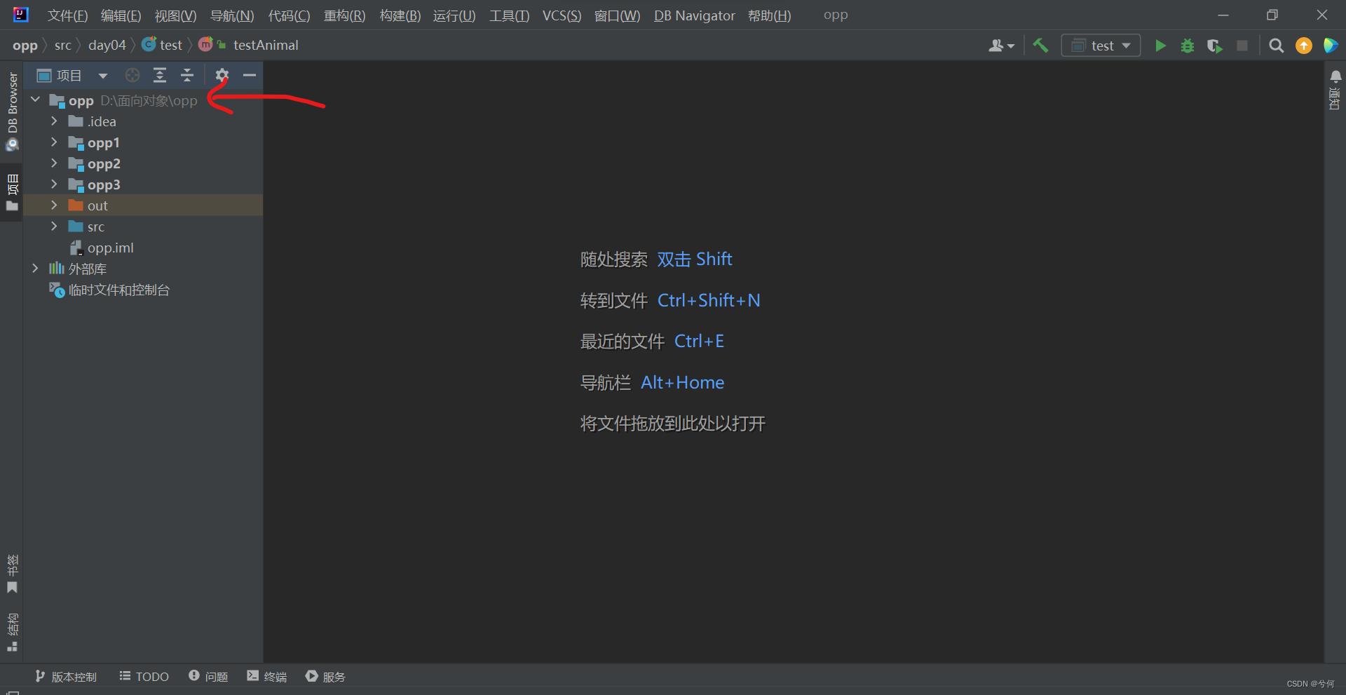This screenshot has width=1346, height=695.
Task: Expand the out folder
Action: (x=54, y=205)
